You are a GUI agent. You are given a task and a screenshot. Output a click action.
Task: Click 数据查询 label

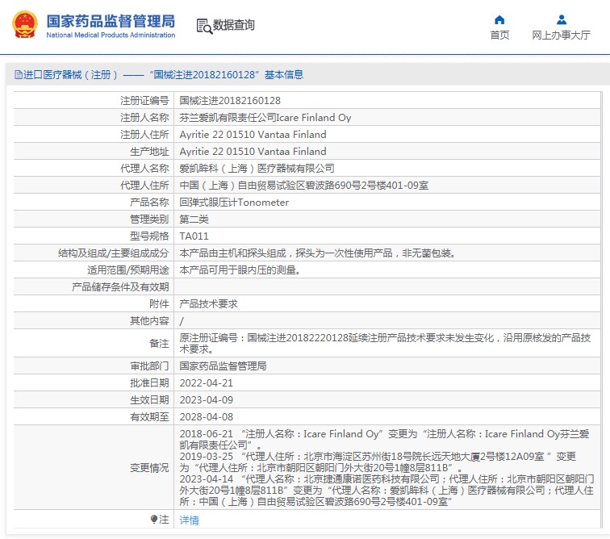tap(233, 25)
